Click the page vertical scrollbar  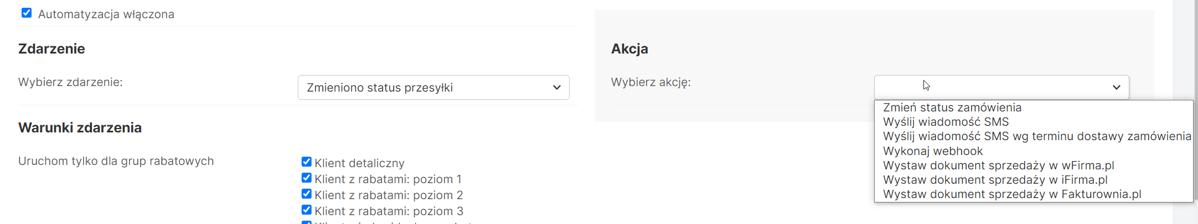coord(1185,110)
